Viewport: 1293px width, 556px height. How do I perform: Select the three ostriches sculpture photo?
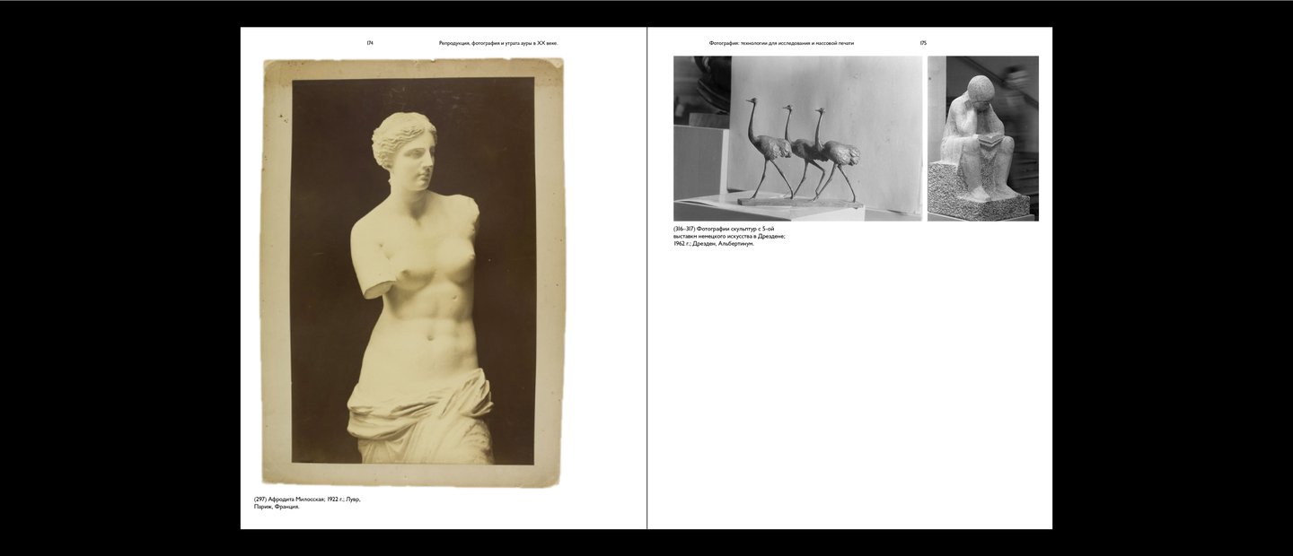point(798,138)
